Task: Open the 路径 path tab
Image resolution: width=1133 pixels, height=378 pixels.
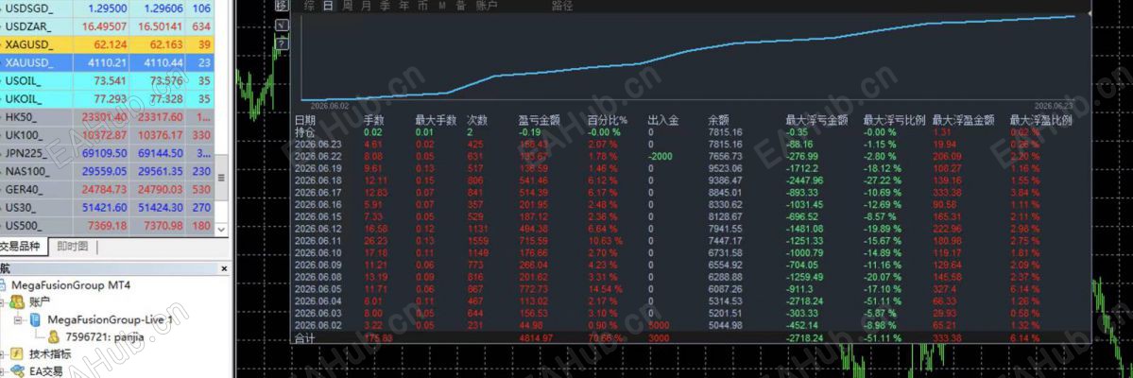Action: click(562, 6)
